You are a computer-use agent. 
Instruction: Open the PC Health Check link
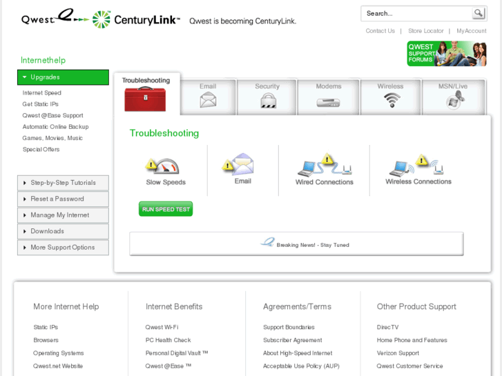click(168, 340)
